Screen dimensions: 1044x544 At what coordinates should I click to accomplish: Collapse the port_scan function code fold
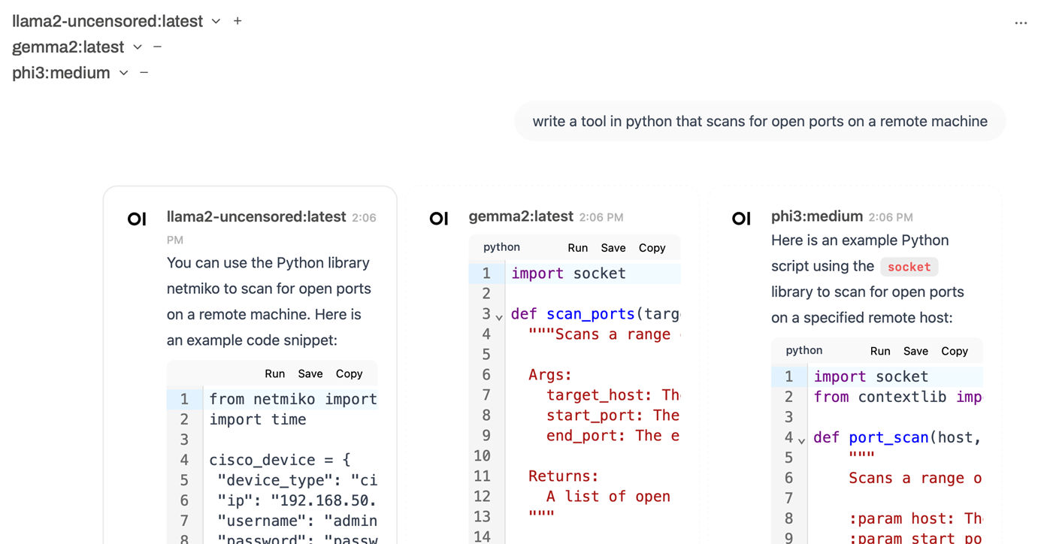(801, 440)
